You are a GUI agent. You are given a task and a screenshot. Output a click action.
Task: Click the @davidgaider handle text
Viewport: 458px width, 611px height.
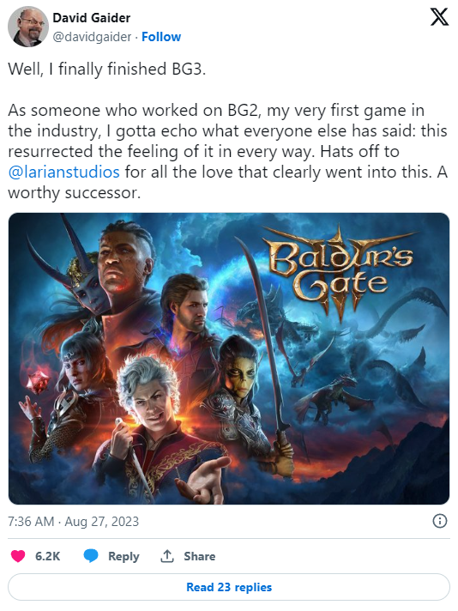[92, 37]
